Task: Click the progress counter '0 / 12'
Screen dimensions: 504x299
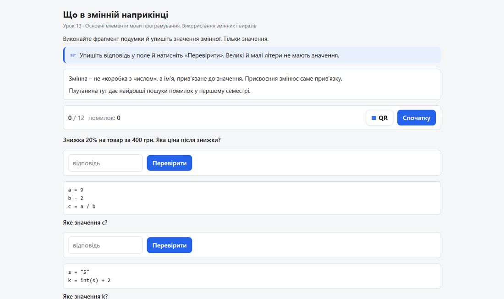Action: pos(76,118)
